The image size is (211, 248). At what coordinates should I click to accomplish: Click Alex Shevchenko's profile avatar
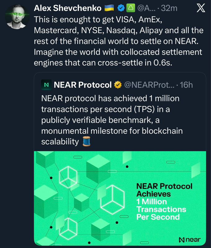[x=17, y=16]
